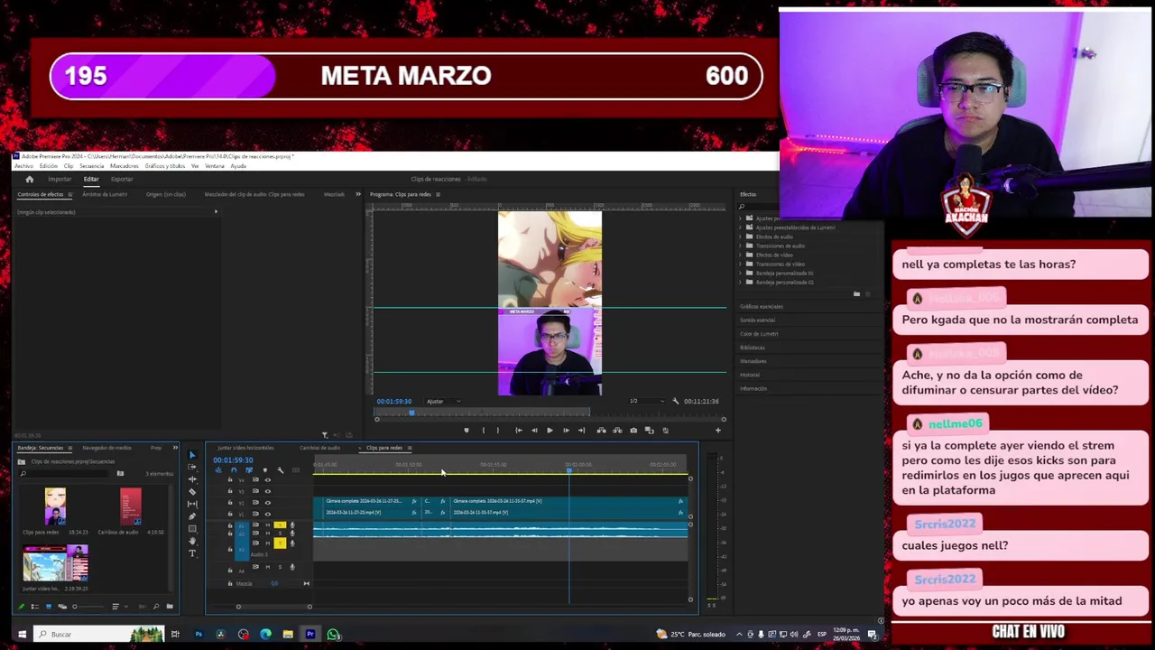Image resolution: width=1155 pixels, height=650 pixels.
Task: Open the Ventana menu
Action: (215, 166)
